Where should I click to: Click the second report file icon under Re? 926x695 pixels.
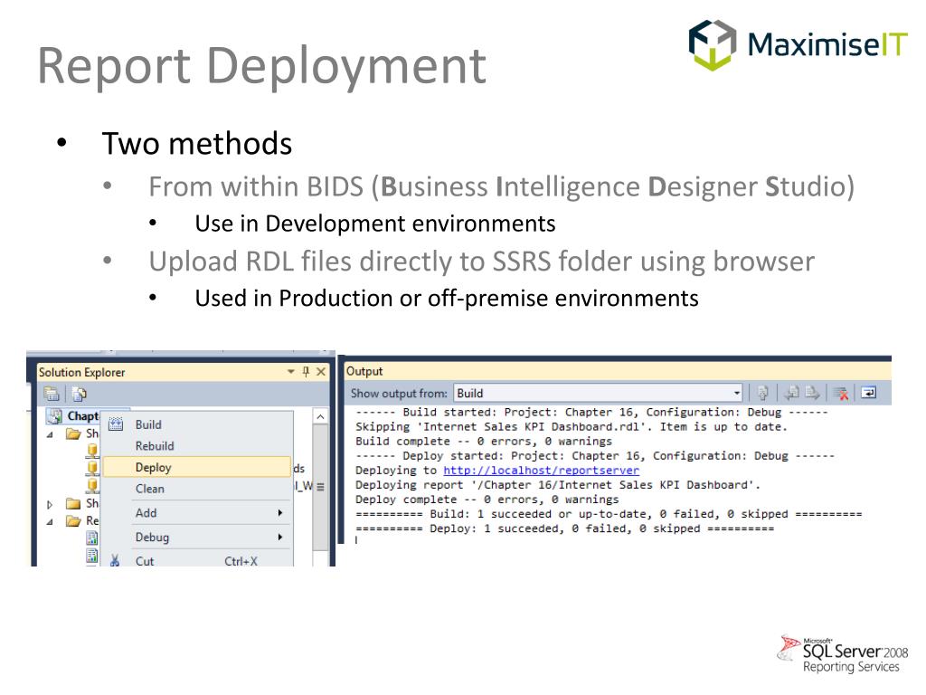(92, 555)
